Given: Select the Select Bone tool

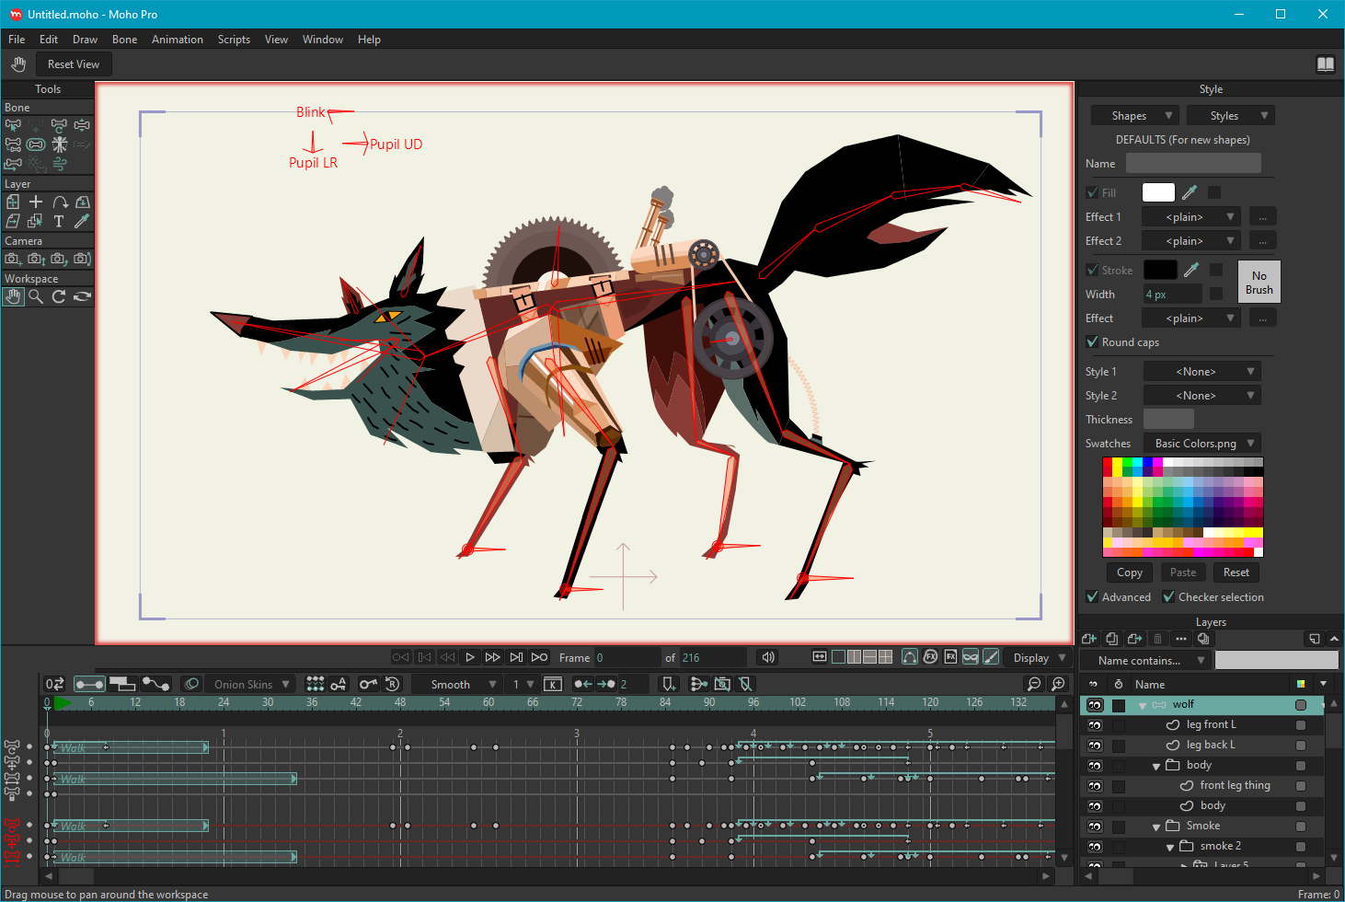Looking at the screenshot, I should [x=13, y=125].
